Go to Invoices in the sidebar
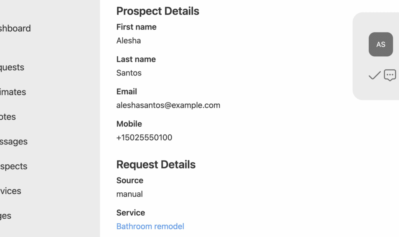The width and height of the screenshot is (399, 237). pyautogui.click(x=10, y=191)
